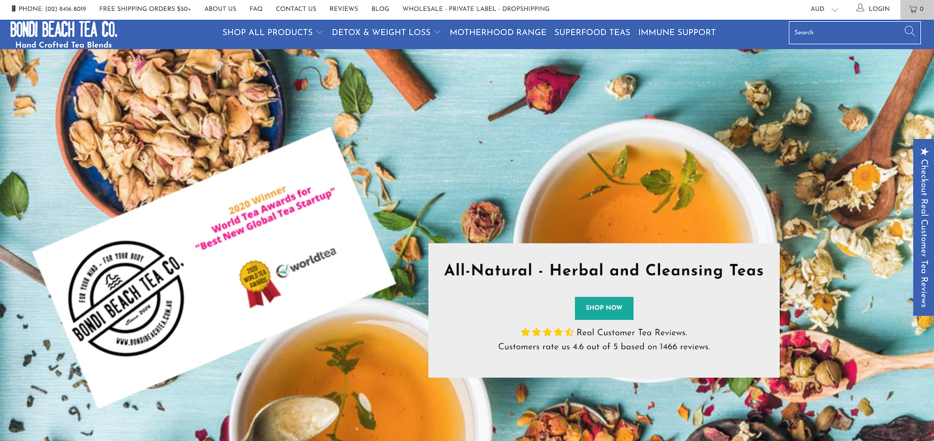Open the Checkout Real Customer Tea Reviews side tab

924,228
